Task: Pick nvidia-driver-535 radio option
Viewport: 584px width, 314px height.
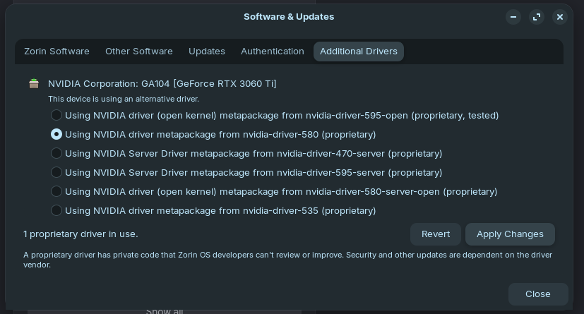Action: point(56,210)
